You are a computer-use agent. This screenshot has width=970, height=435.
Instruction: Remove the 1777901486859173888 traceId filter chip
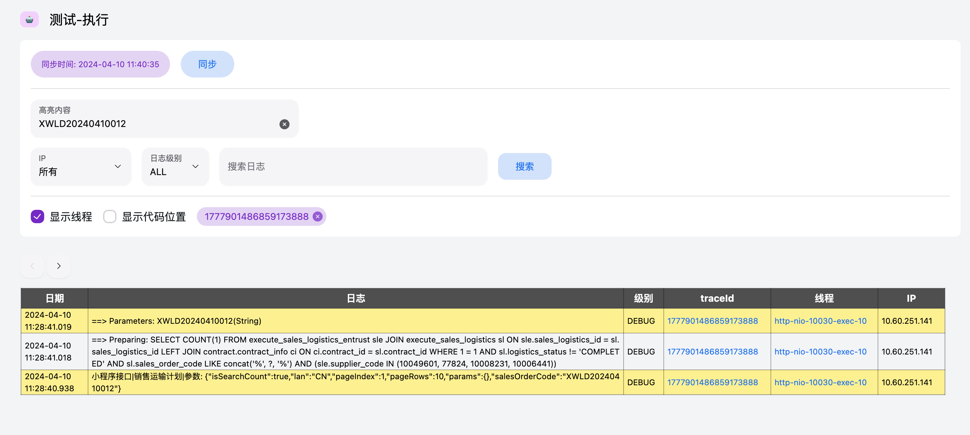[317, 216]
